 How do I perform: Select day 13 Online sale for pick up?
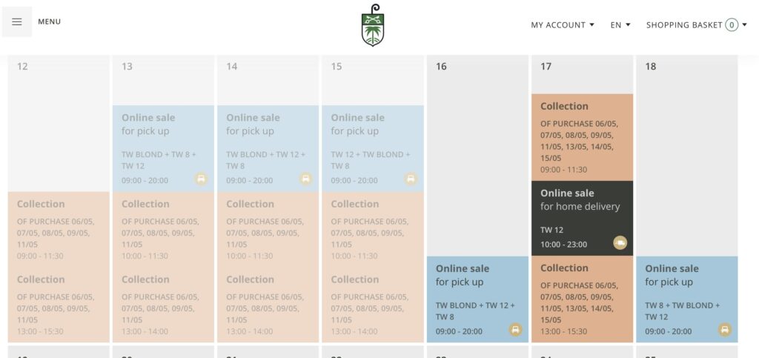tap(163, 147)
